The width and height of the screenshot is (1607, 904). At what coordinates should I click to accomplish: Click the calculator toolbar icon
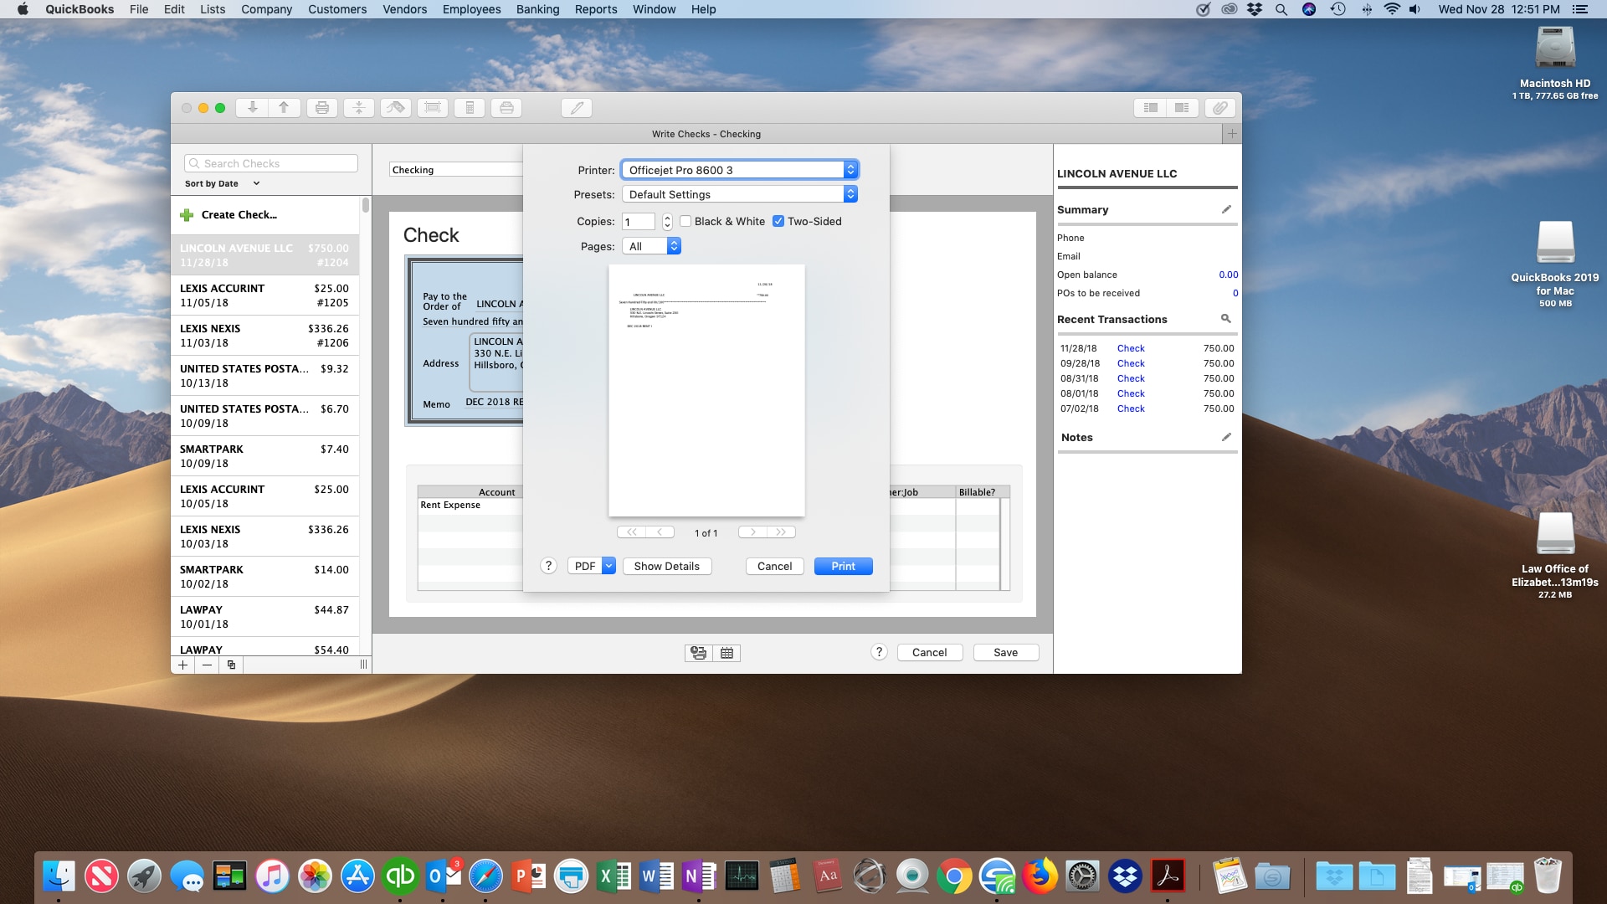pyautogui.click(x=470, y=108)
